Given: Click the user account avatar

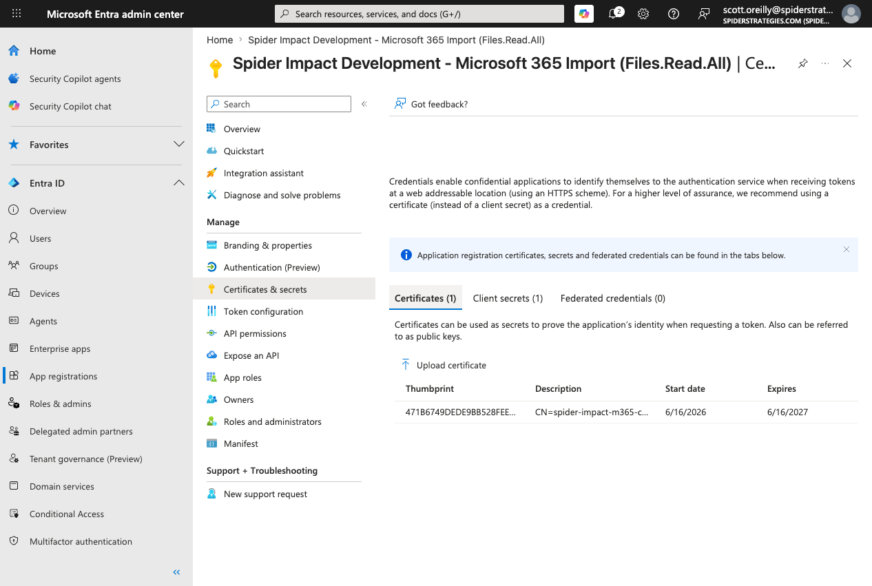Looking at the screenshot, I should 851,14.
